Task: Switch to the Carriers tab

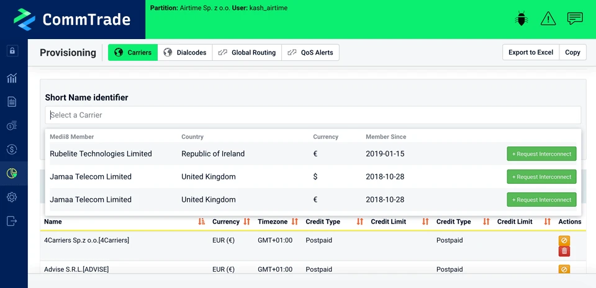Action: coord(133,52)
